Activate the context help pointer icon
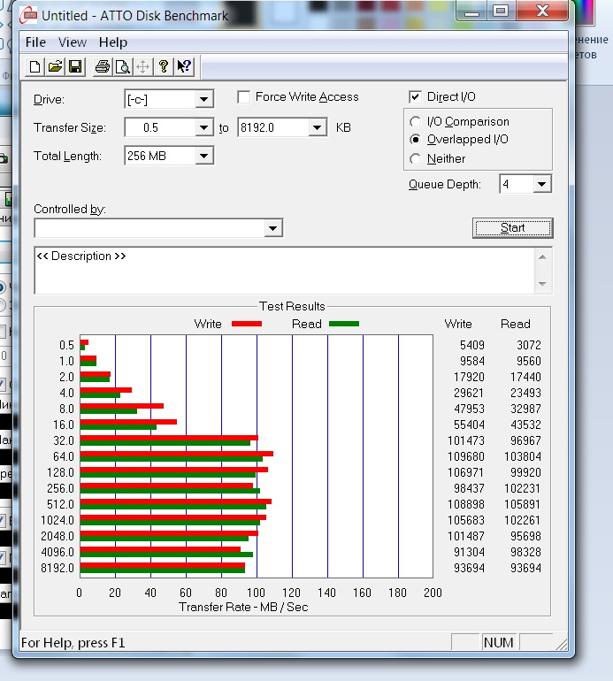Viewport: 613px width, 681px height. pyautogui.click(x=184, y=66)
